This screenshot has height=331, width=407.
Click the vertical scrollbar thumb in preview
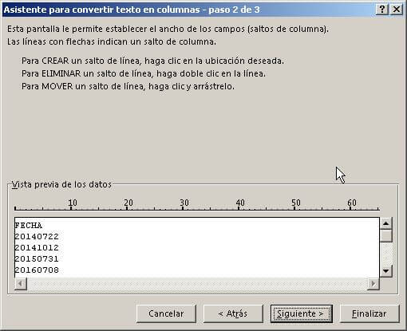click(x=385, y=235)
